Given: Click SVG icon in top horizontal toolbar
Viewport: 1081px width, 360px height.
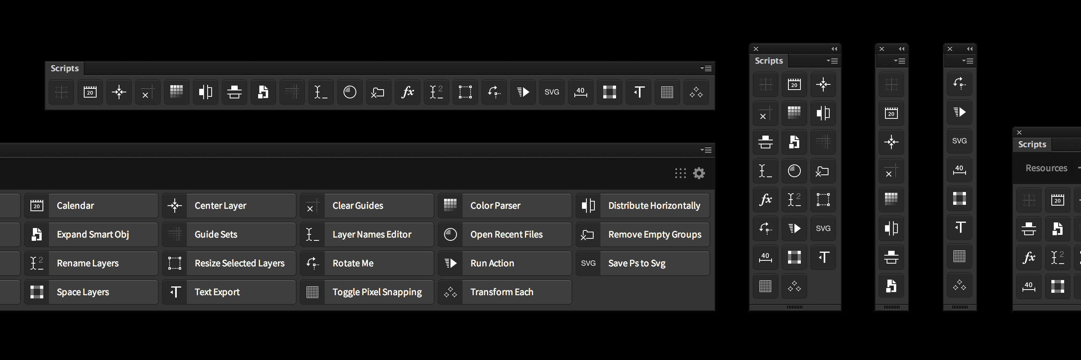Looking at the screenshot, I should click(552, 92).
